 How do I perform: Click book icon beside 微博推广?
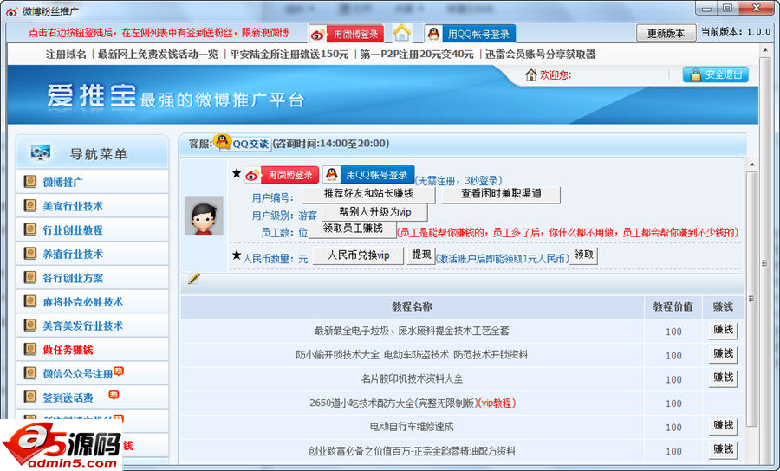(30, 181)
